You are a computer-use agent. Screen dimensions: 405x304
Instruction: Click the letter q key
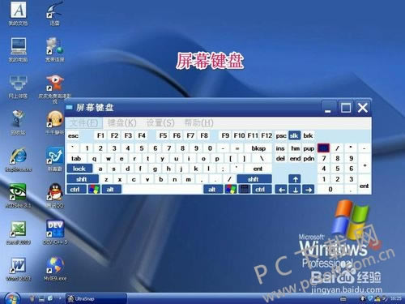tap(94, 159)
